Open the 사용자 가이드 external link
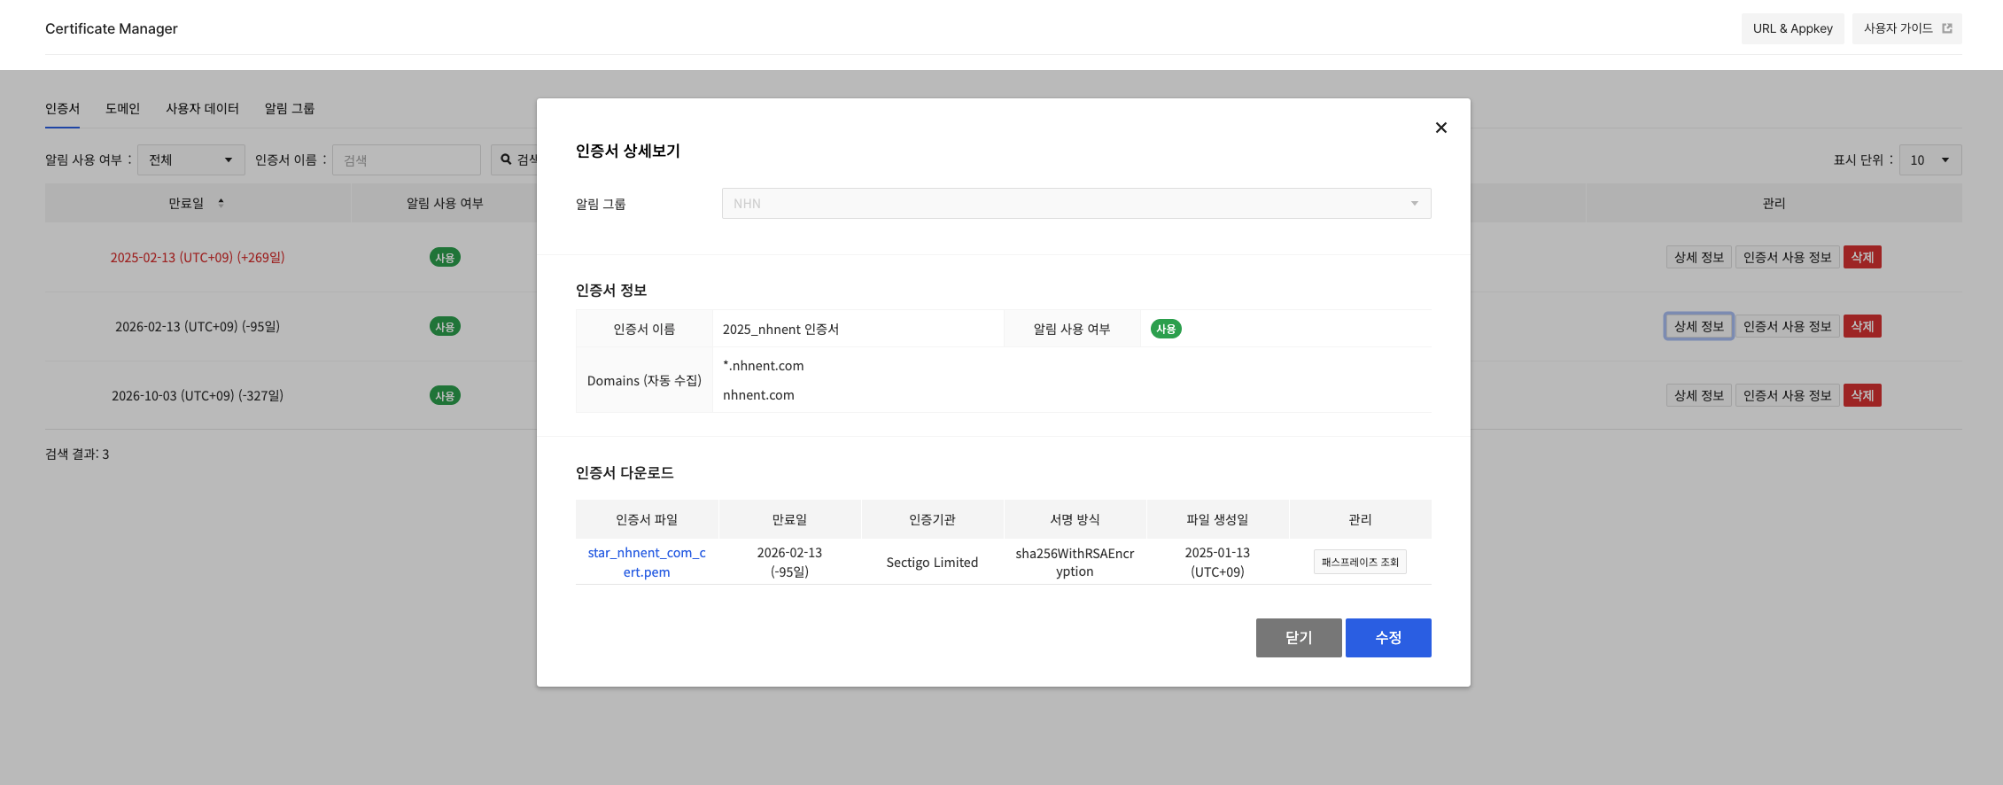The height and width of the screenshot is (785, 2003). (x=1906, y=28)
